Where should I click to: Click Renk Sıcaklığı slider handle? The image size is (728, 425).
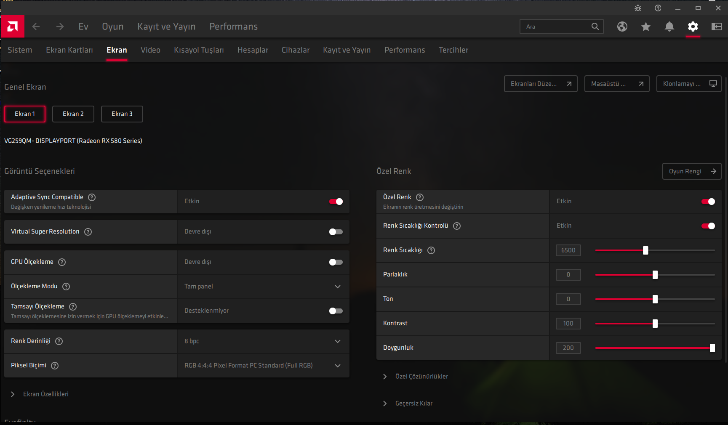(645, 250)
